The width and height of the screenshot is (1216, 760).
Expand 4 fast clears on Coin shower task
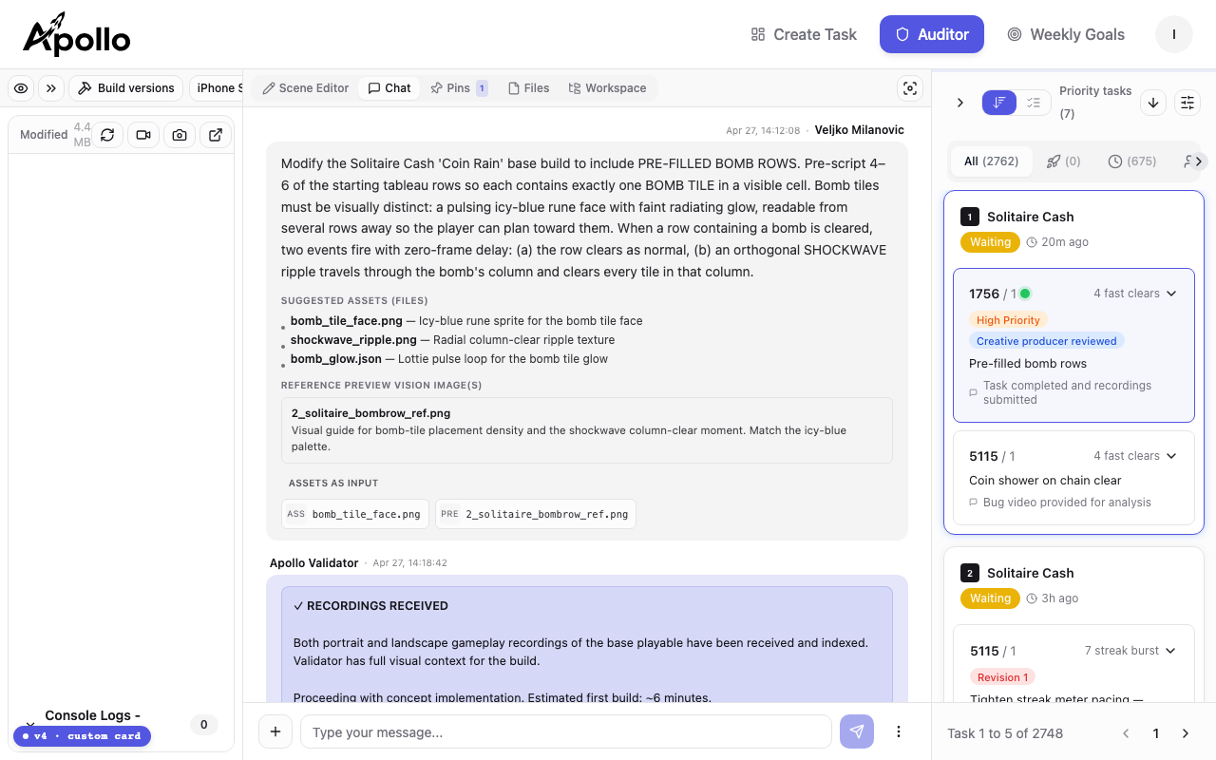(x=1134, y=456)
